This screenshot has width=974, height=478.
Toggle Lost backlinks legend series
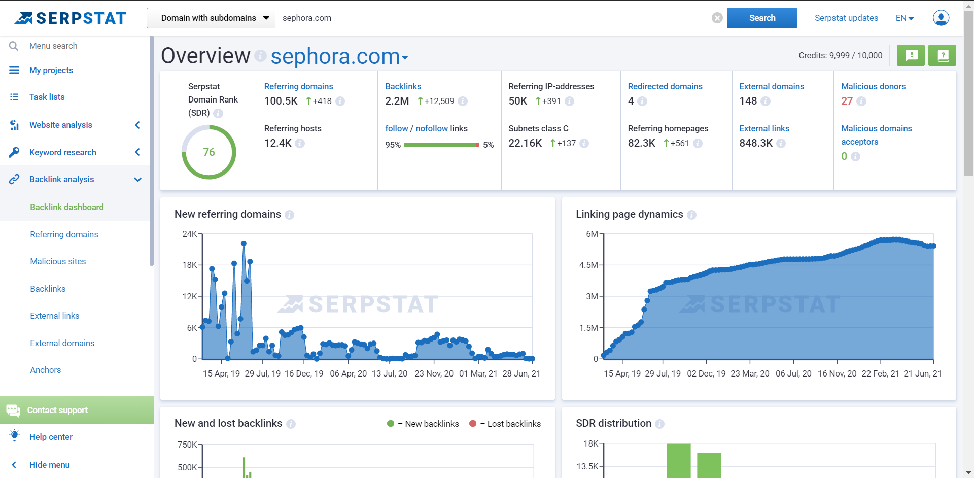(505, 424)
